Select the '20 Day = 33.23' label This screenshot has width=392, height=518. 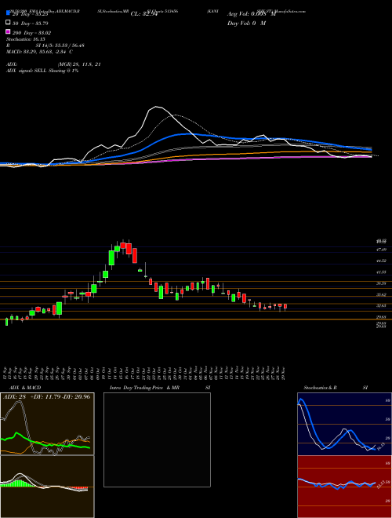click(x=30, y=14)
